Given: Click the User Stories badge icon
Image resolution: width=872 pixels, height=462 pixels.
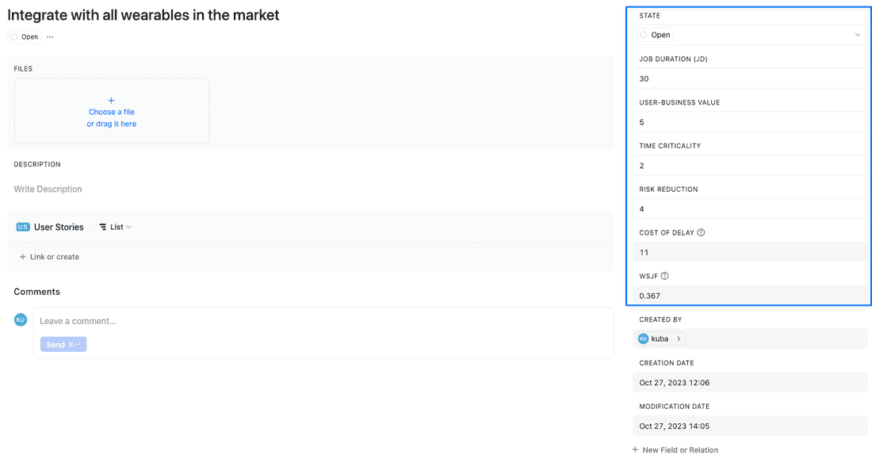Looking at the screenshot, I should click(23, 227).
